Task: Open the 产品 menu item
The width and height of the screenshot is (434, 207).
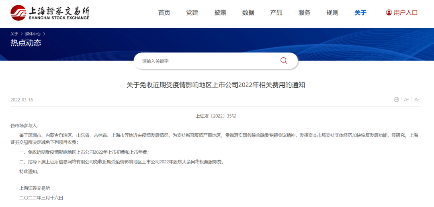Action: (276, 12)
